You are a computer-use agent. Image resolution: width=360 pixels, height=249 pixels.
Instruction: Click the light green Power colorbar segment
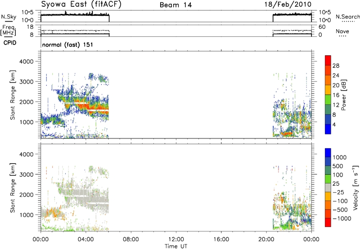tap(328, 100)
